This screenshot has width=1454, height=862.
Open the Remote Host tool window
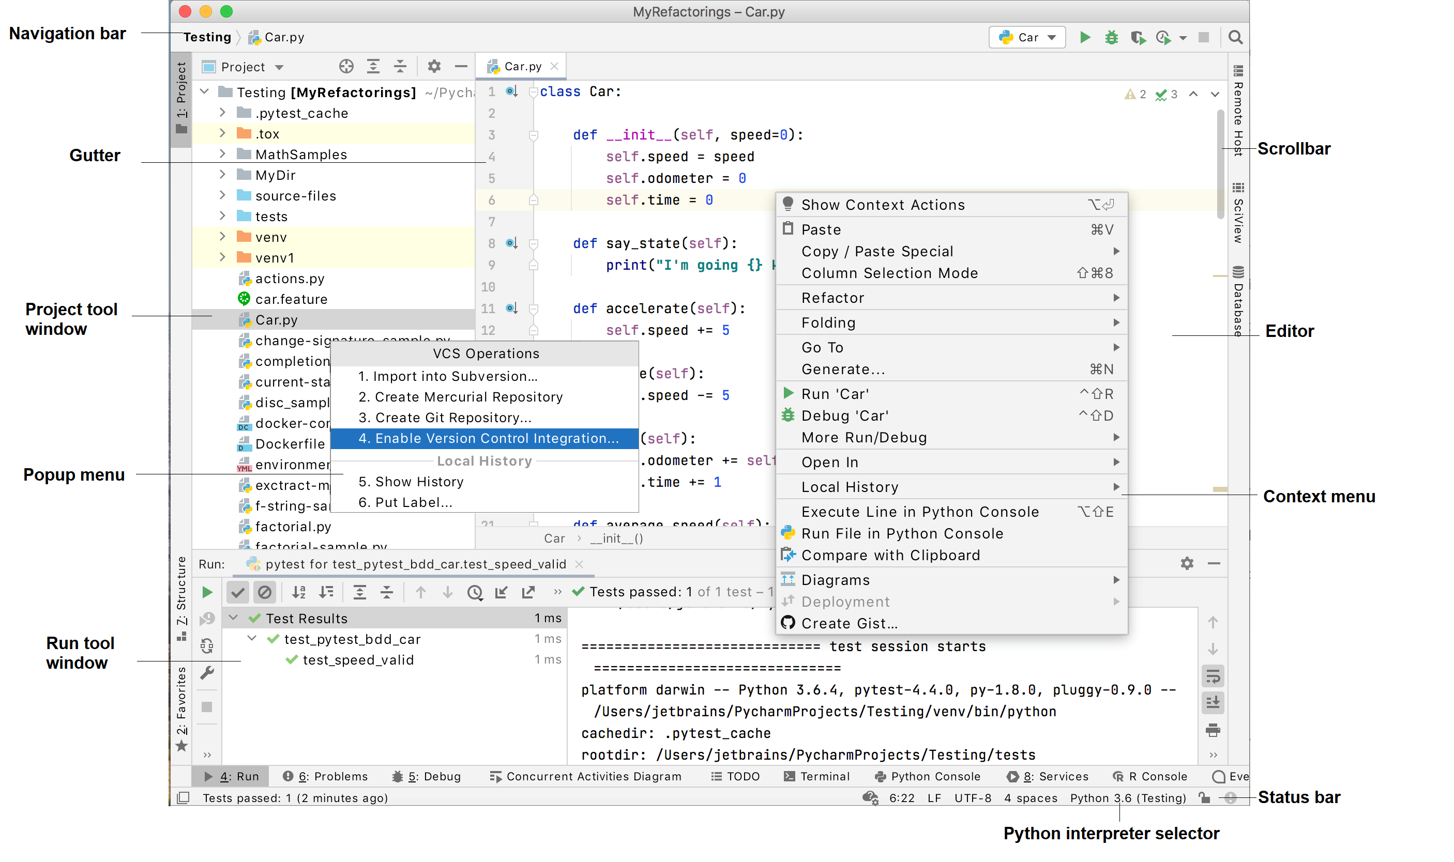1238,111
